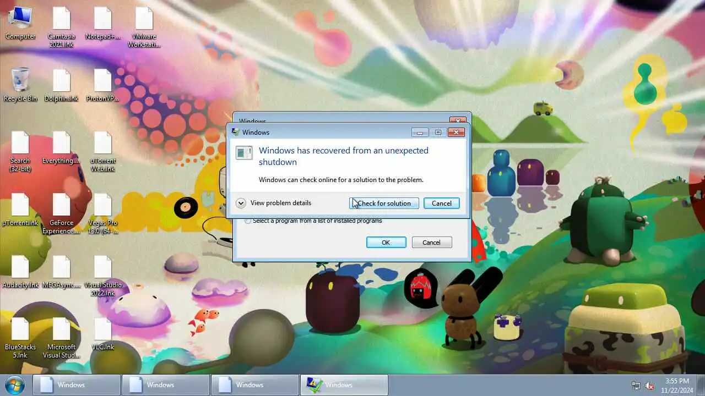This screenshot has height=396, width=705.
Task: Click the taskbar Windows button with flag icon
Action: point(344,385)
